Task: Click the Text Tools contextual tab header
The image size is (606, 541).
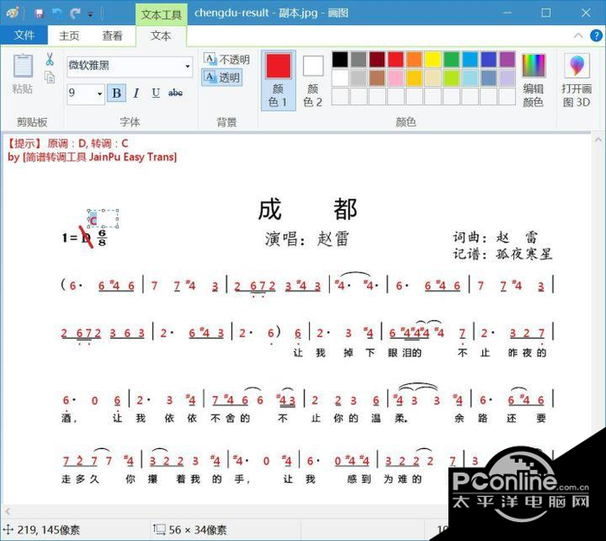Action: tap(161, 15)
